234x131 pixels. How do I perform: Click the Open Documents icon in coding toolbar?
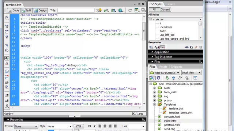click(7, 18)
